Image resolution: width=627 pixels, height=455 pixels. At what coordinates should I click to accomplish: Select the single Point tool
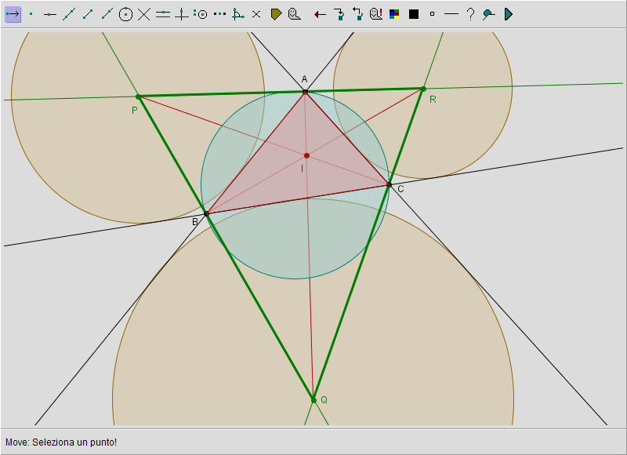point(31,14)
